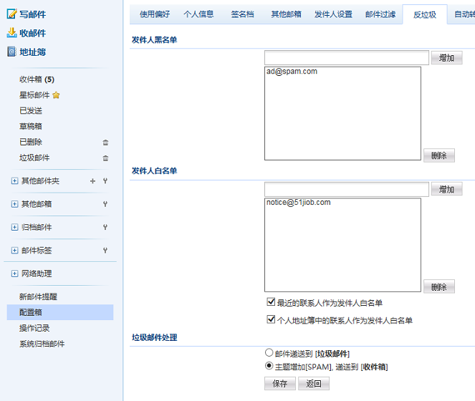Screen dimensions: 475x401
Task: Click the 写邮件 label
Action: point(33,14)
